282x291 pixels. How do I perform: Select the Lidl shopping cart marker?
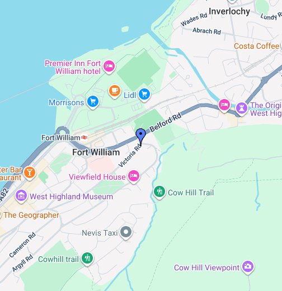(x=144, y=95)
